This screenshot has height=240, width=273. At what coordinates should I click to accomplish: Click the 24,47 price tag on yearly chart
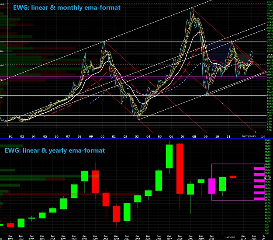click(x=268, y=178)
